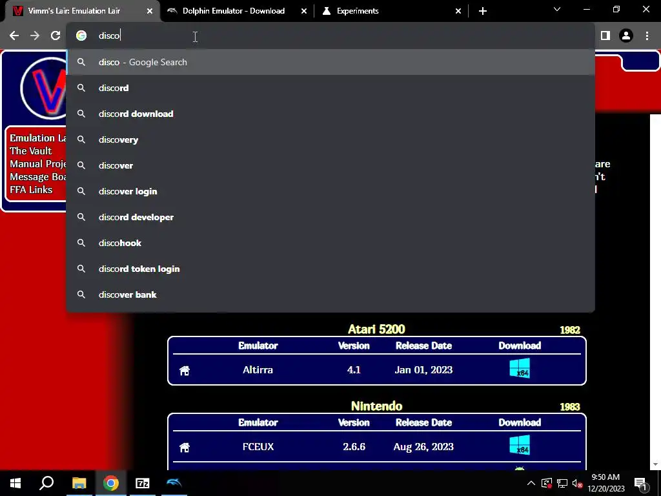The height and width of the screenshot is (496, 661).
Task: Open 7-Zip from the taskbar
Action: (x=143, y=483)
